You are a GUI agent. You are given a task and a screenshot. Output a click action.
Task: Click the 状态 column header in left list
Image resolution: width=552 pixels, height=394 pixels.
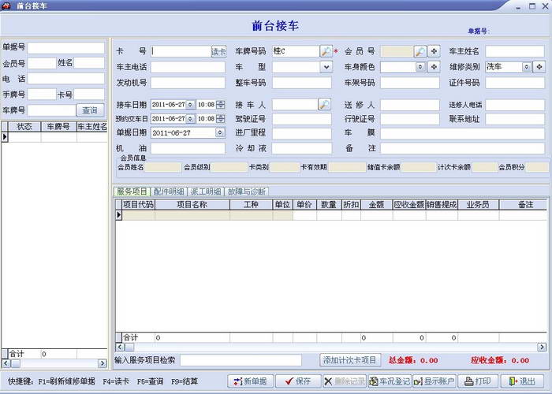[24, 127]
